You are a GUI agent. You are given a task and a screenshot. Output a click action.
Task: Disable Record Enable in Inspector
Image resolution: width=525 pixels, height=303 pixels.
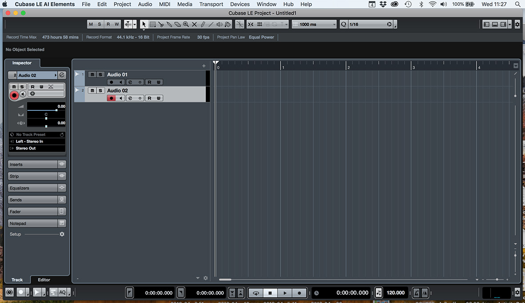pos(14,96)
